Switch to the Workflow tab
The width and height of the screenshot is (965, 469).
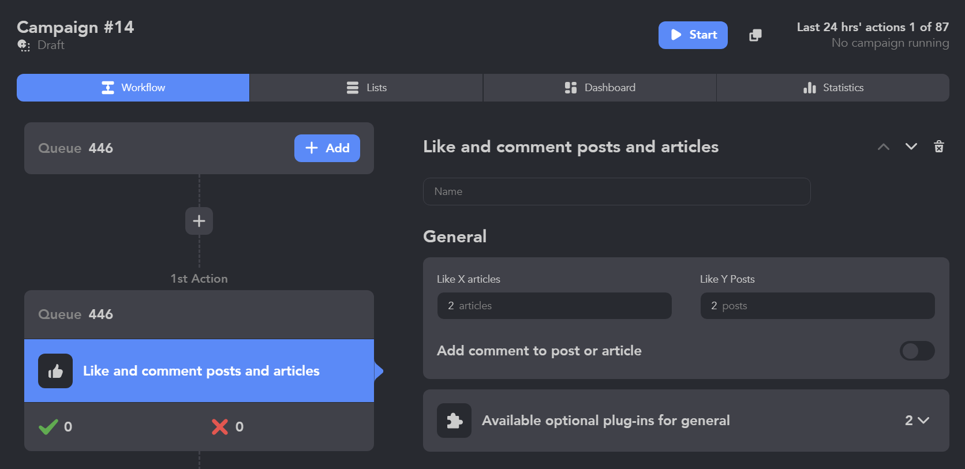point(133,88)
